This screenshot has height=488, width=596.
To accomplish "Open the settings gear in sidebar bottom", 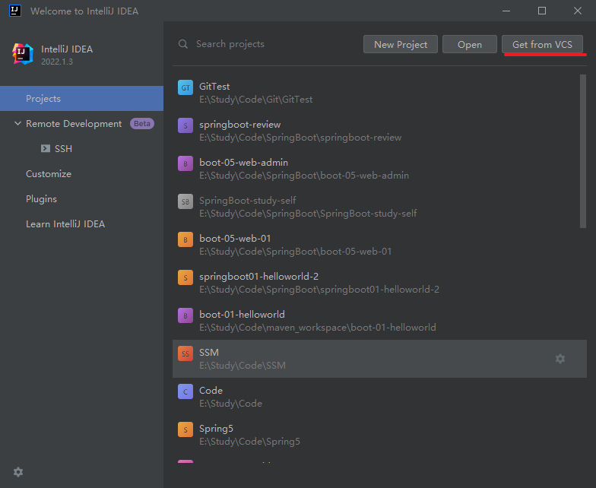I will pos(18,471).
